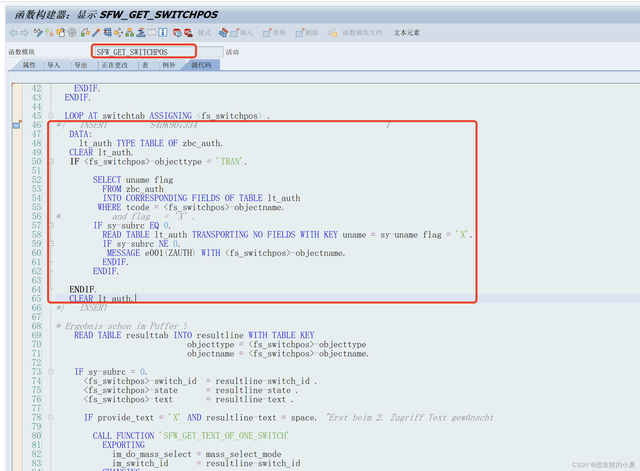Click the 插入 insert button
The image size is (640, 471).
[x=242, y=33]
